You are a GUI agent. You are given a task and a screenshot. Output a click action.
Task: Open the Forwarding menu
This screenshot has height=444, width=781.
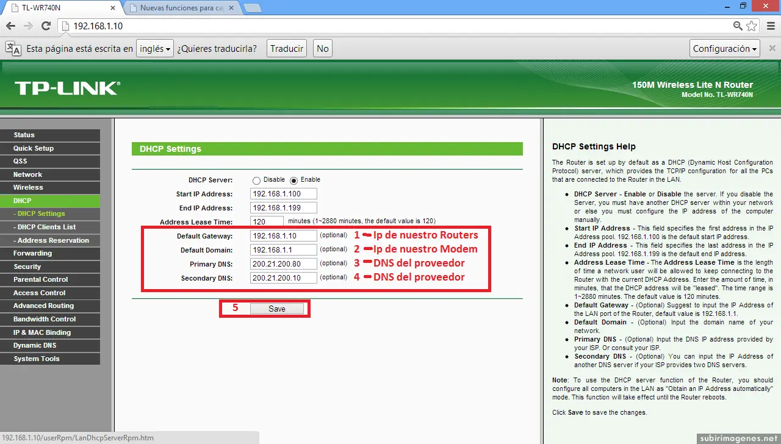[x=50, y=253]
